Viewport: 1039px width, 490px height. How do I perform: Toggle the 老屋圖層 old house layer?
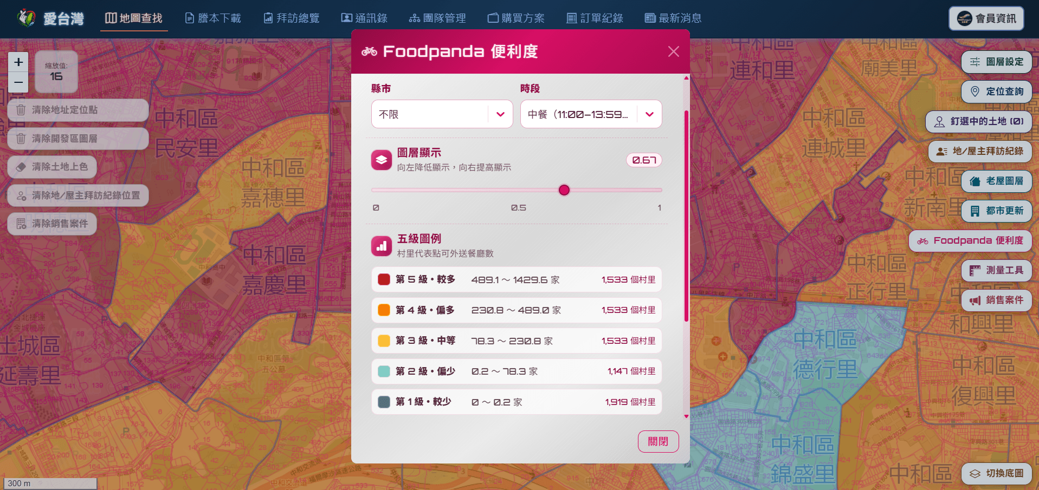pyautogui.click(x=996, y=181)
